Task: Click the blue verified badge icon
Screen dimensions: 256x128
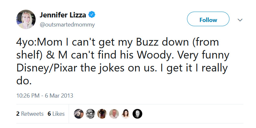Action: (x=92, y=15)
